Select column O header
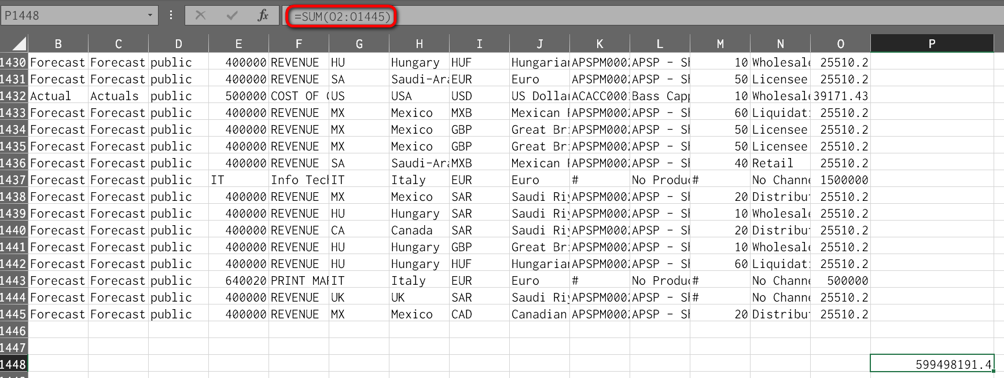Viewport: 1004px width, 378px height. [841, 44]
